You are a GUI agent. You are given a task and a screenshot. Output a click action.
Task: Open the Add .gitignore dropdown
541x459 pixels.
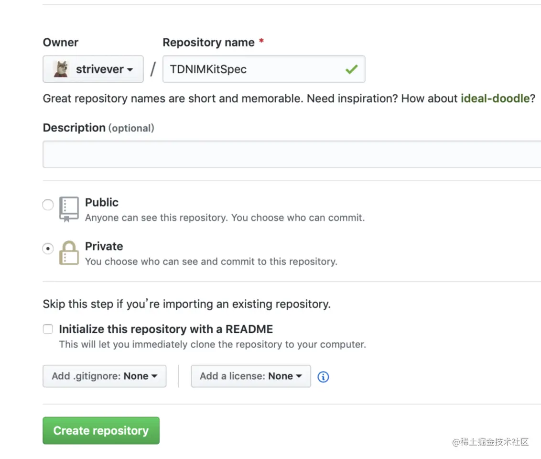105,376
